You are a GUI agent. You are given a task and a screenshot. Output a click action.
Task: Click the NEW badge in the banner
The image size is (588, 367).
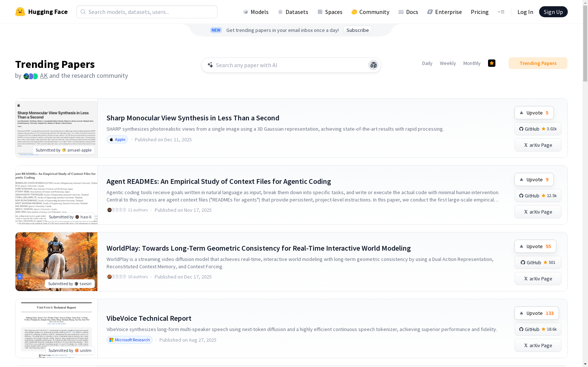[216, 30]
